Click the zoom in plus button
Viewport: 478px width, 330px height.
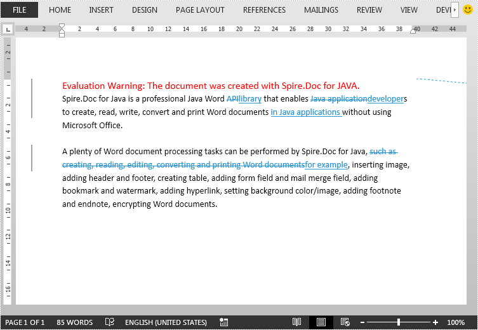tap(435, 322)
